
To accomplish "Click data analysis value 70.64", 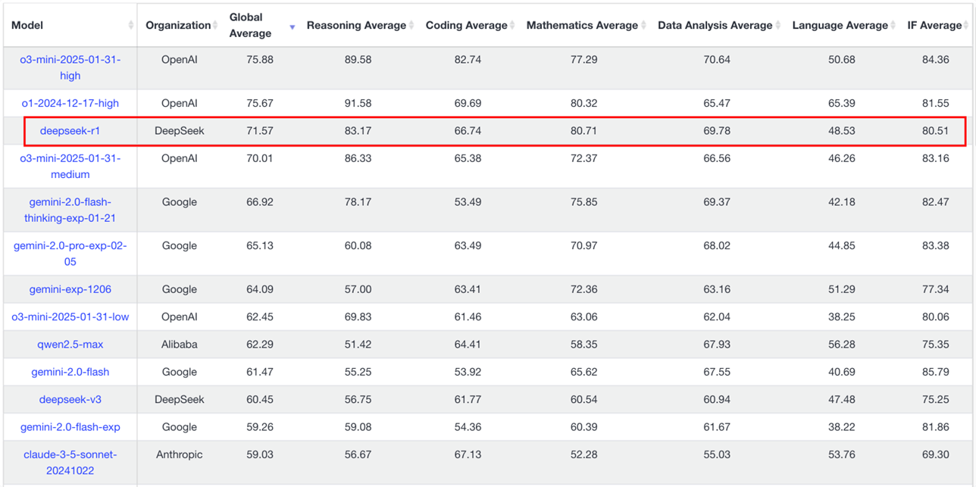I will tap(717, 59).
